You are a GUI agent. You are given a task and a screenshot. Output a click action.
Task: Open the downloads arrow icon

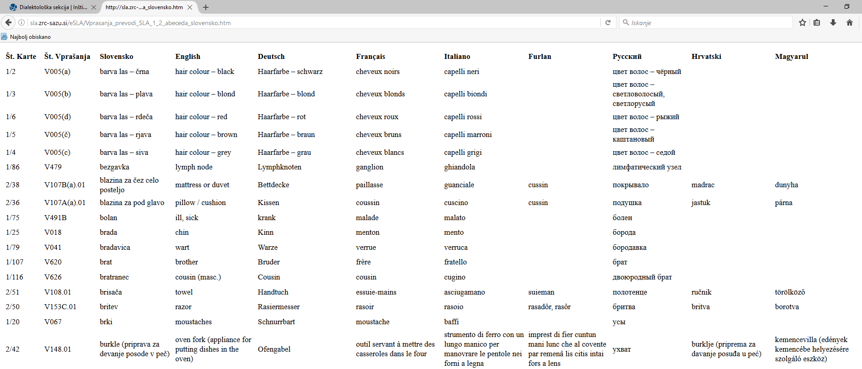coord(833,22)
